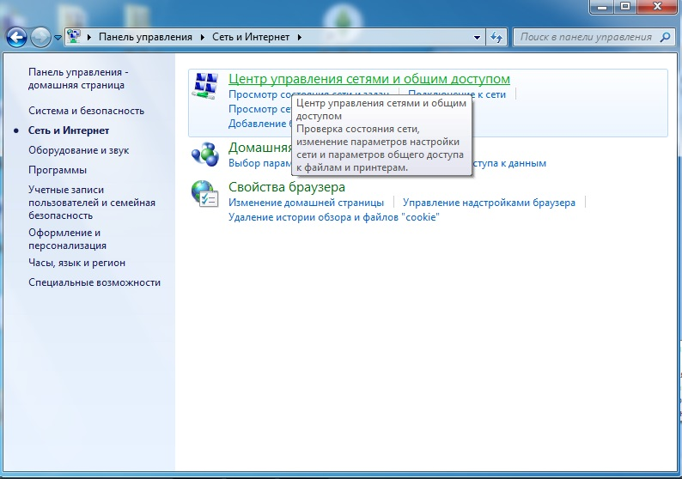Close the Control Panel window
The width and height of the screenshot is (682, 479).
[657, 7]
